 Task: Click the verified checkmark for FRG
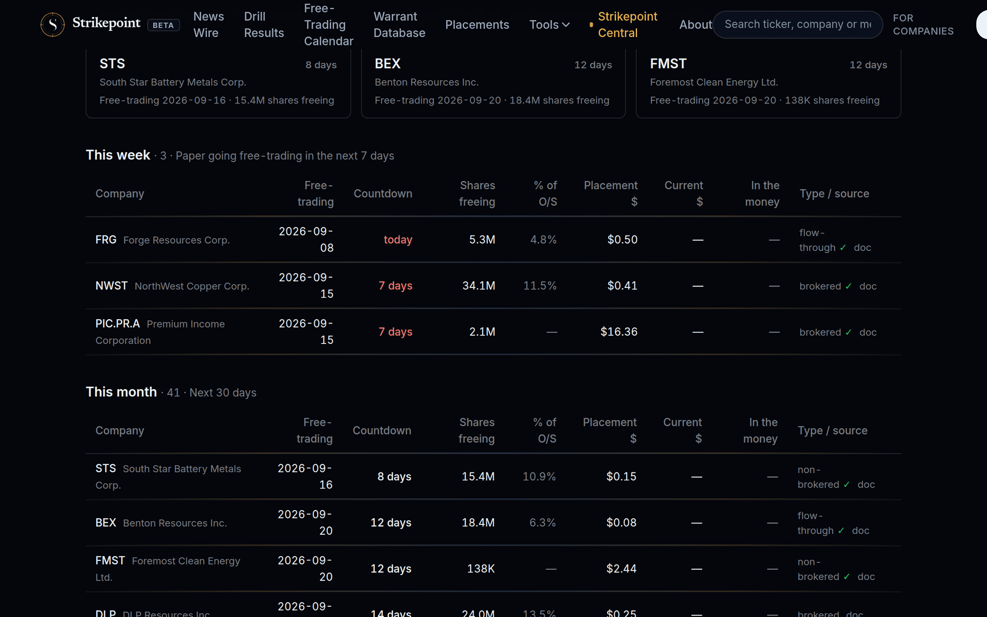pyautogui.click(x=843, y=248)
